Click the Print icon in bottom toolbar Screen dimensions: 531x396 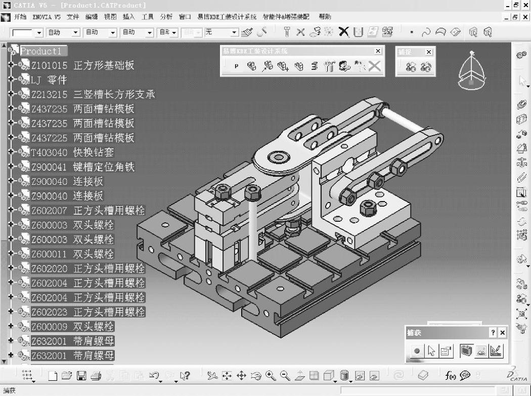coord(96,376)
